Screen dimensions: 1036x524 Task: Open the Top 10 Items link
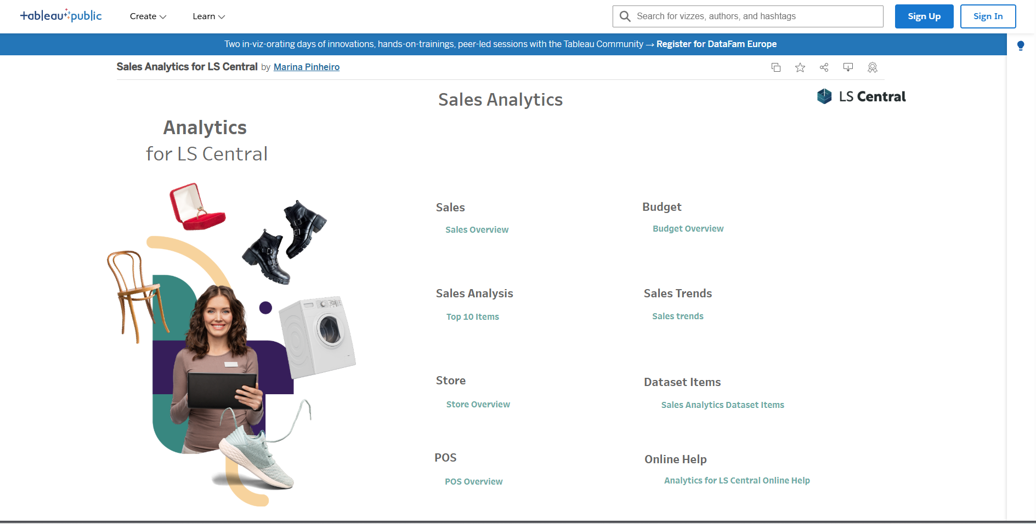pos(473,317)
